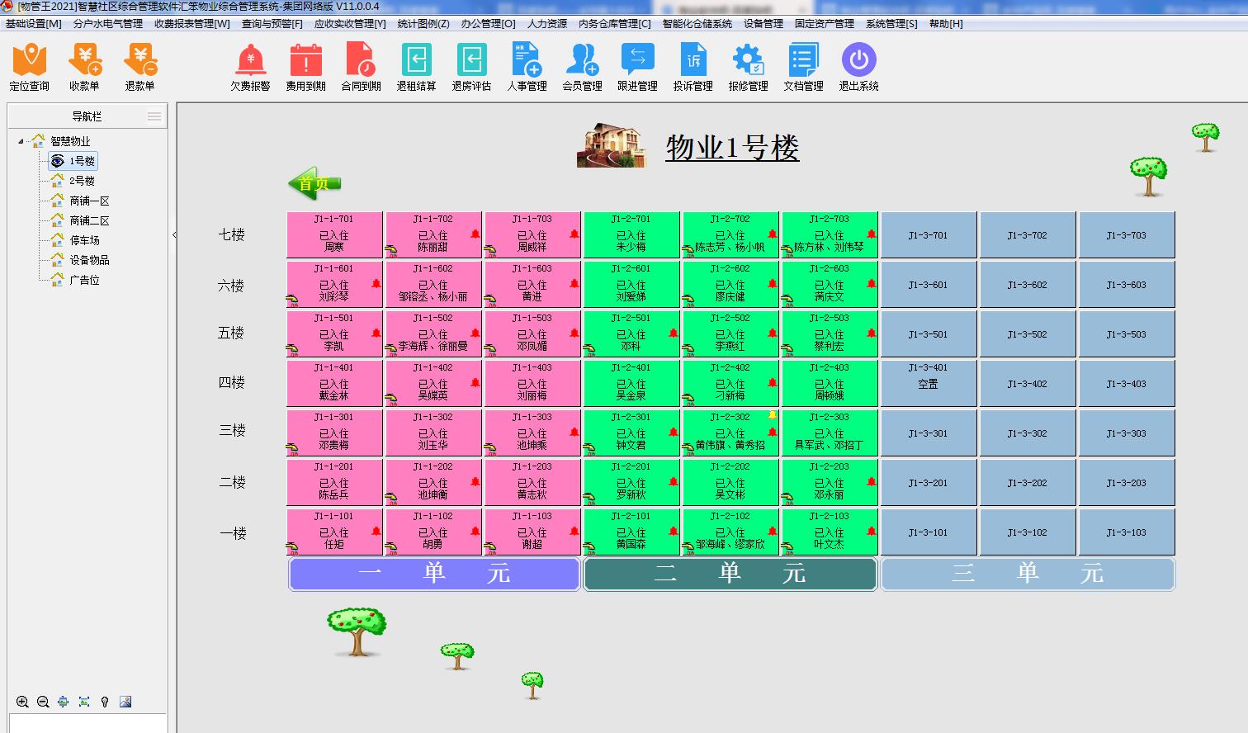This screenshot has width=1248, height=733.
Task: Click the zoom in magnifier icon
Action: [x=22, y=702]
